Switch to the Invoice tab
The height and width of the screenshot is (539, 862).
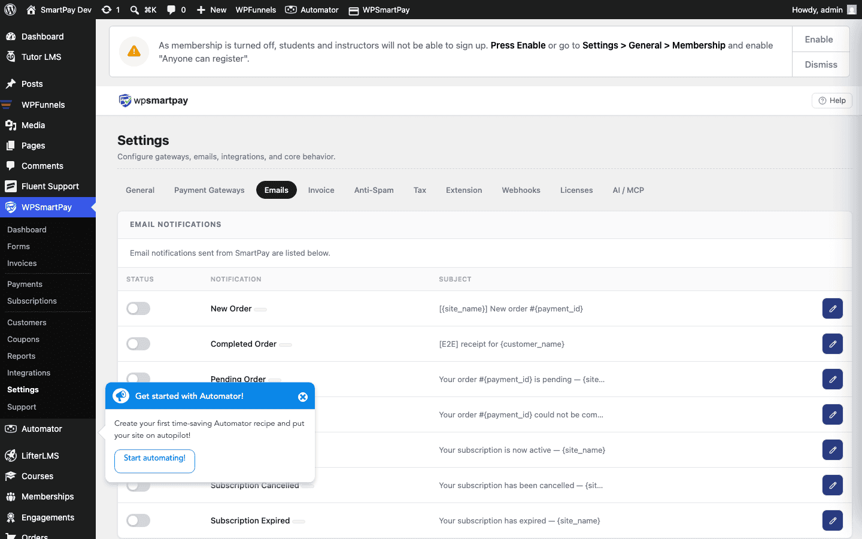coord(321,190)
